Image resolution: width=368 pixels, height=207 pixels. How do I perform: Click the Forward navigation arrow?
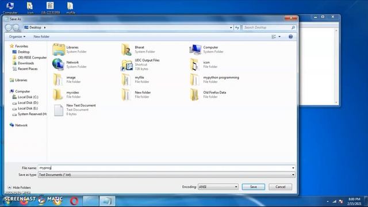(x=16, y=28)
